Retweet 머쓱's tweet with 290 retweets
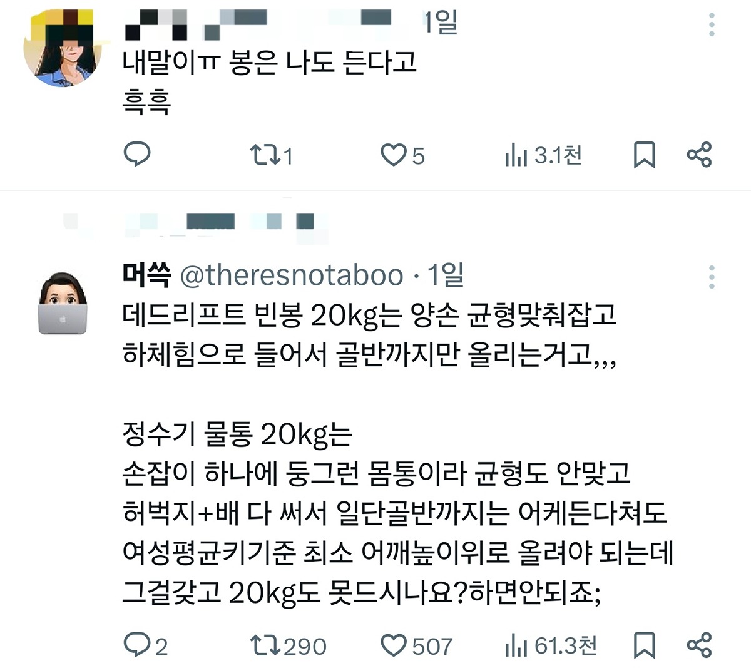This screenshot has height=668, width=751. (x=288, y=645)
